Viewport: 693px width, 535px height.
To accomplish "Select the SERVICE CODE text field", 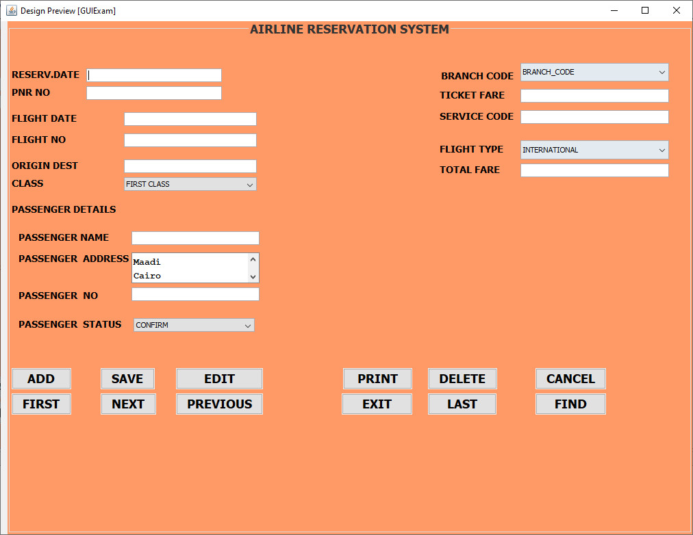I will coord(594,117).
